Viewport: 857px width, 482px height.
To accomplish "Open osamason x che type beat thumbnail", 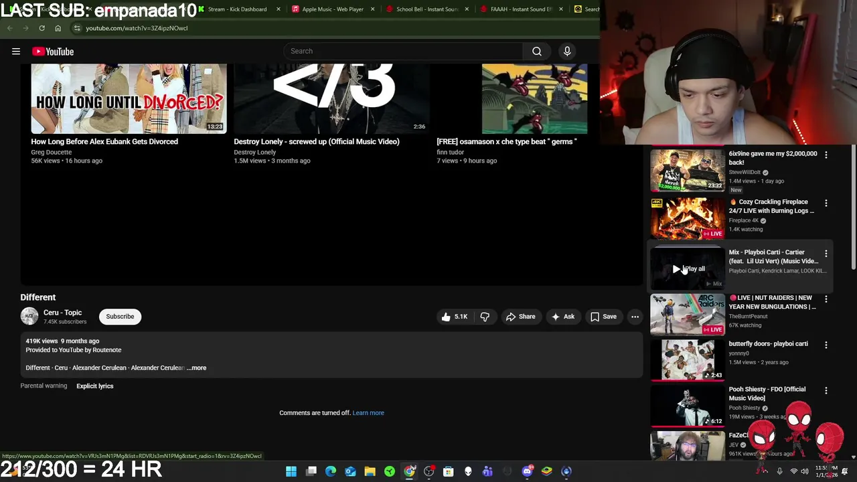I will coord(534,99).
